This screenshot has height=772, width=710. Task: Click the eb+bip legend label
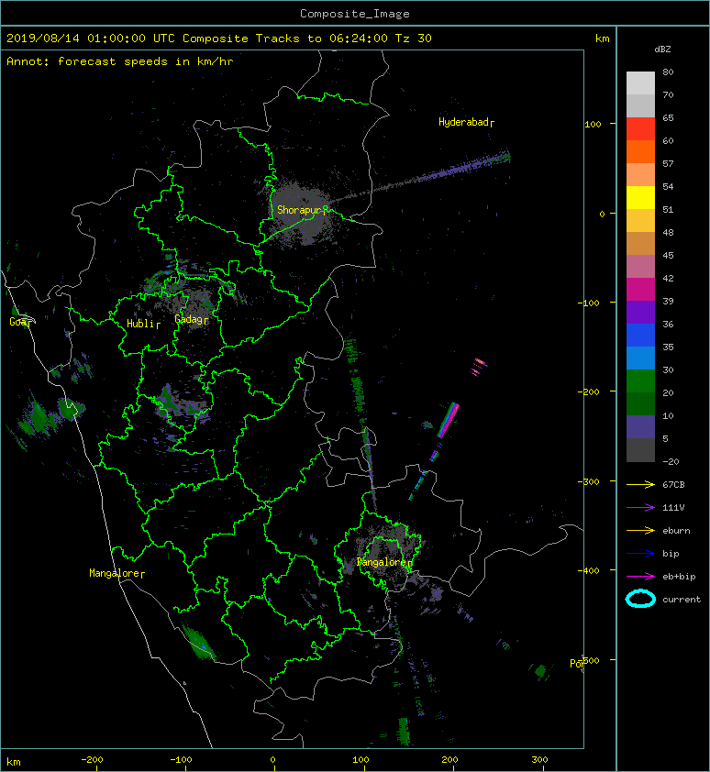[x=679, y=577]
